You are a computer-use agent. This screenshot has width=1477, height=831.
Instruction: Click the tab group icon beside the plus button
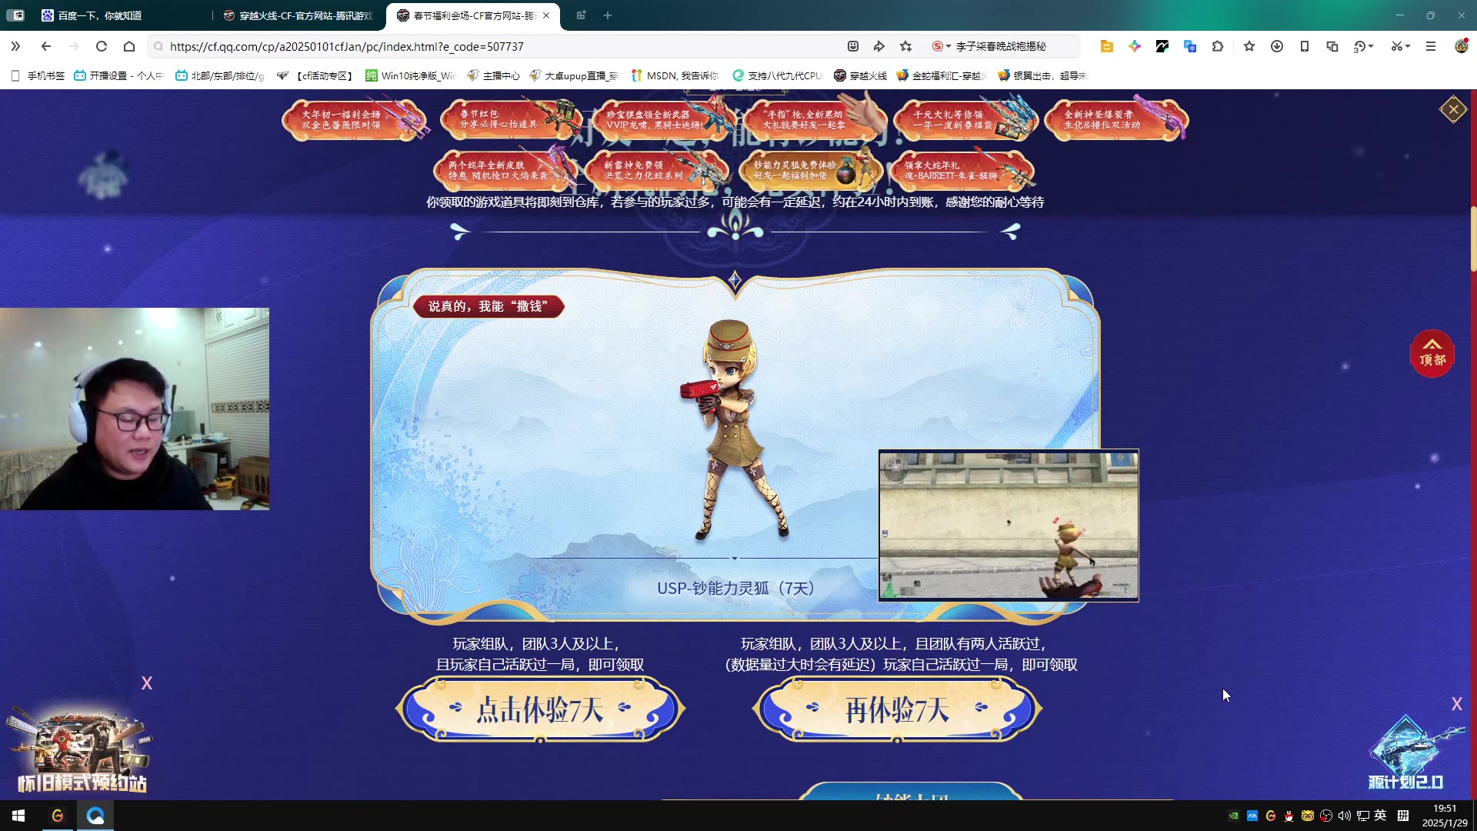pos(582,15)
